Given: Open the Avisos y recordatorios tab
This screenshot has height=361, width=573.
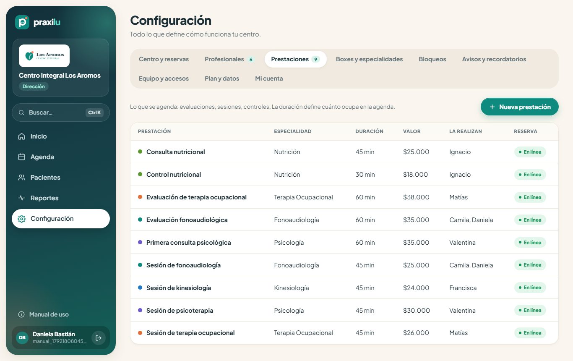Looking at the screenshot, I should (x=494, y=59).
